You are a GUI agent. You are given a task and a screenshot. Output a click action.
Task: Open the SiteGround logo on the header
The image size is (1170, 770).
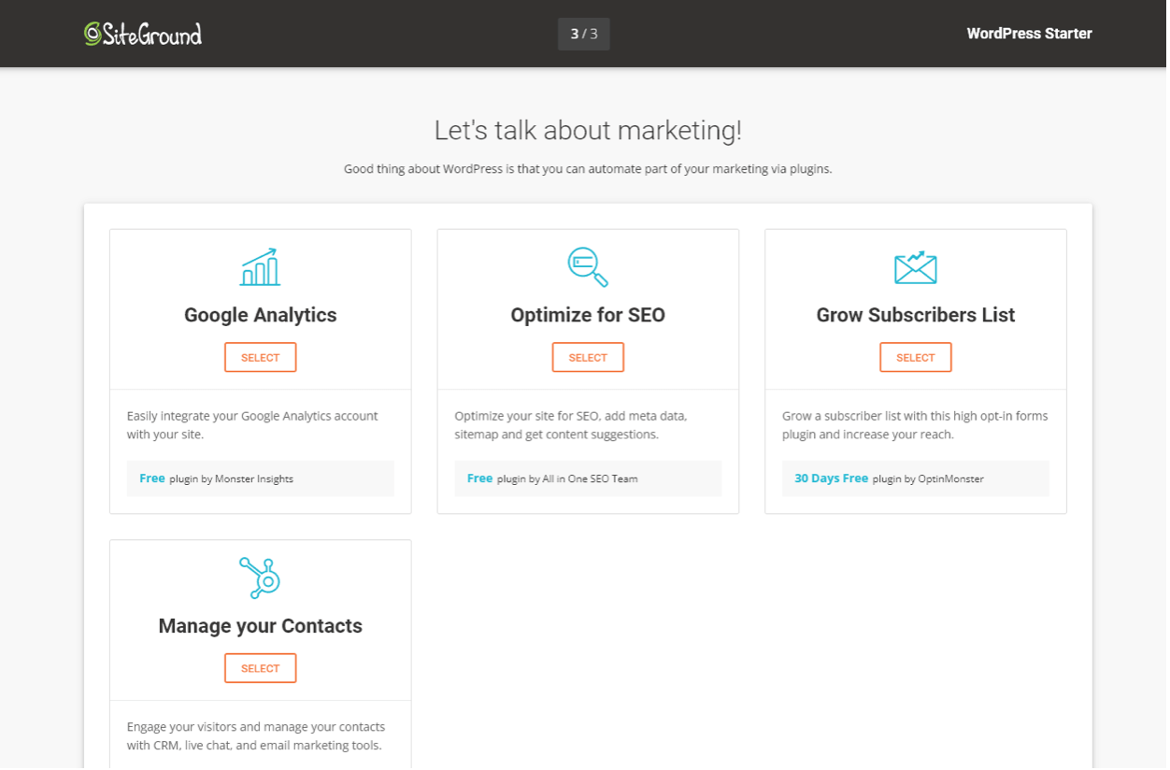142,34
